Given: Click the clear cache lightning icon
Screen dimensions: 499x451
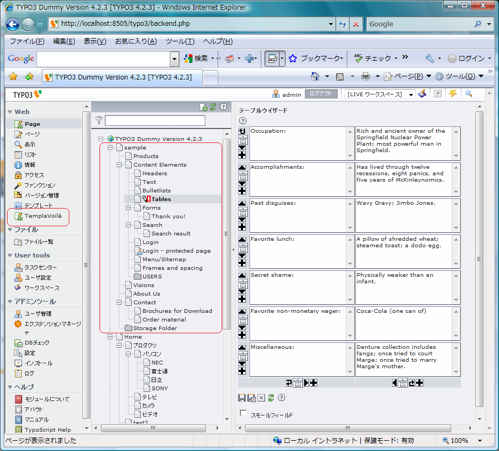Looking at the screenshot, I should click(453, 94).
